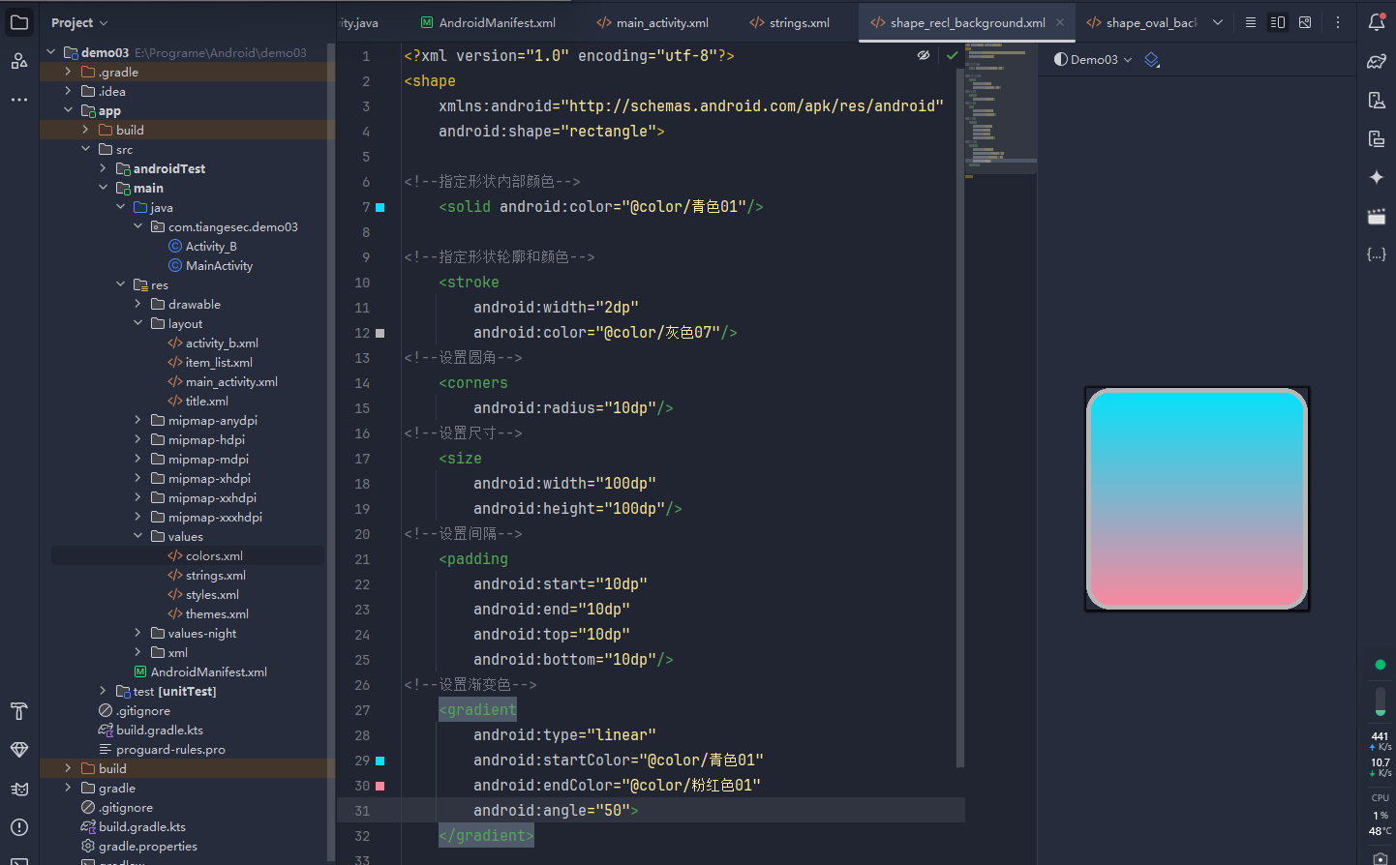Click the gradient shape preview thumbnail
The height and width of the screenshot is (865, 1396).
(x=1198, y=499)
